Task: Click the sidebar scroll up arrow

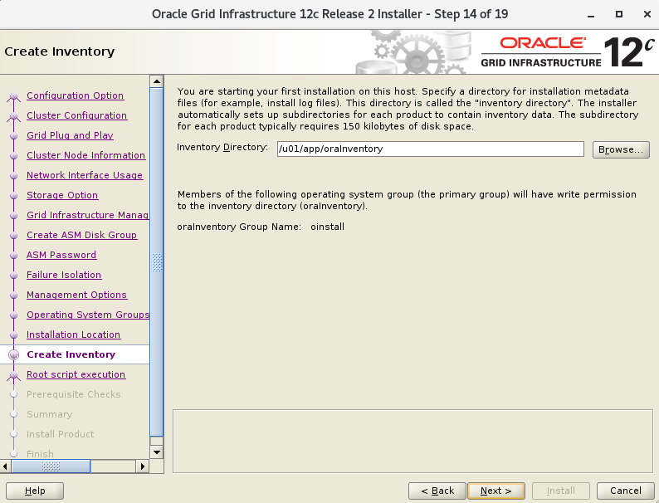Action: (156, 81)
